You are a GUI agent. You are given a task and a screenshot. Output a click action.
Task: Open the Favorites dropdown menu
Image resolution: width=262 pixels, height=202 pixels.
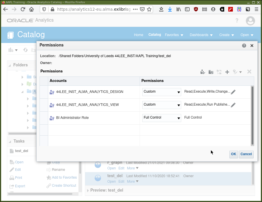(x=174, y=35)
